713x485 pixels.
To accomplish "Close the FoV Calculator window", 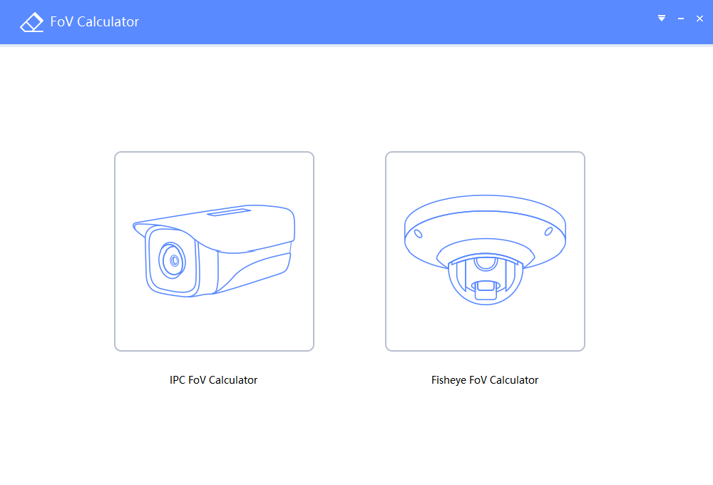I will click(x=700, y=19).
